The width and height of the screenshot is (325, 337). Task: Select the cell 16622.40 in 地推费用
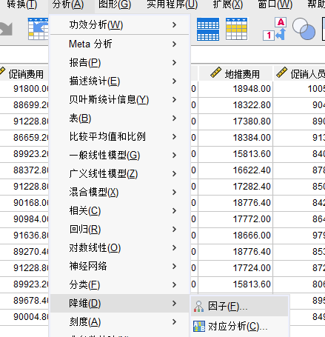235,170
